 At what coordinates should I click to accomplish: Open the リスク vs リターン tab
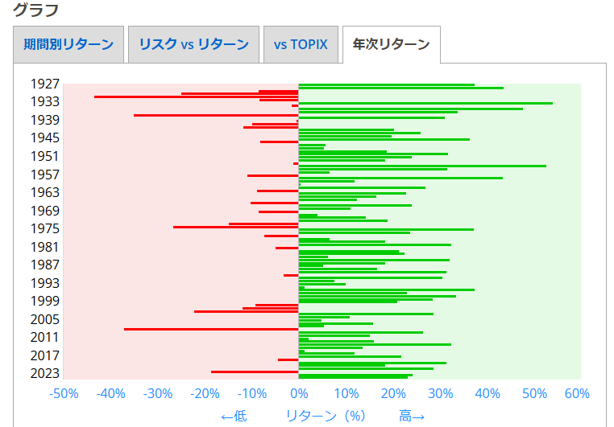point(193,44)
